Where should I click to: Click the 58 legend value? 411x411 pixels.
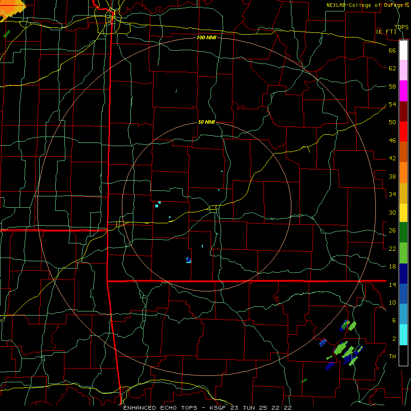click(392, 86)
